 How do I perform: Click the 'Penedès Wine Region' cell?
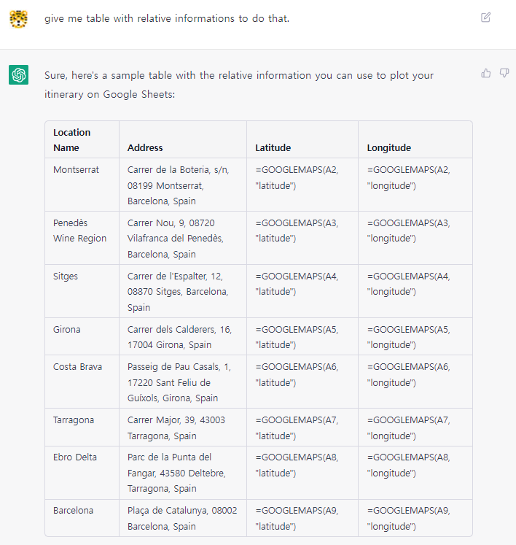click(x=82, y=238)
